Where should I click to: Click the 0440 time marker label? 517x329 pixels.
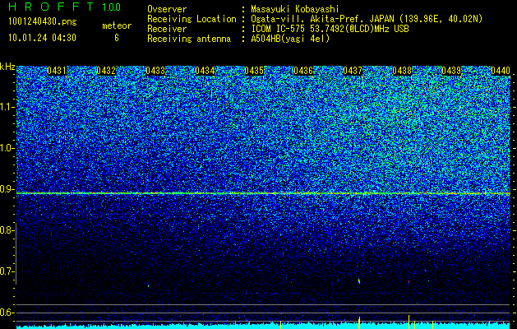tap(501, 71)
